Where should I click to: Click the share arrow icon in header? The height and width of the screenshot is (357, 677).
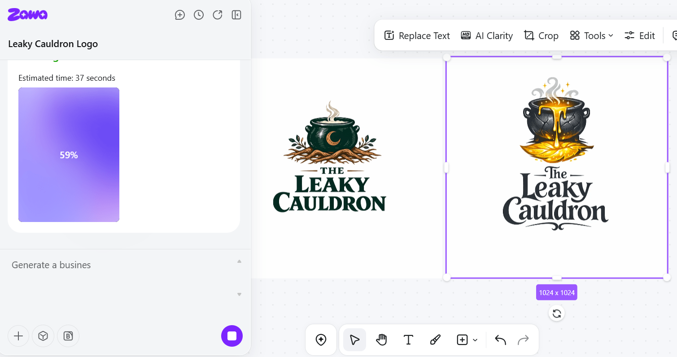pos(218,15)
